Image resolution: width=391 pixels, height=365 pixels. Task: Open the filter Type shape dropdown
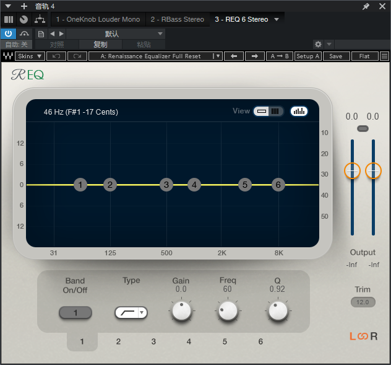[x=131, y=312]
